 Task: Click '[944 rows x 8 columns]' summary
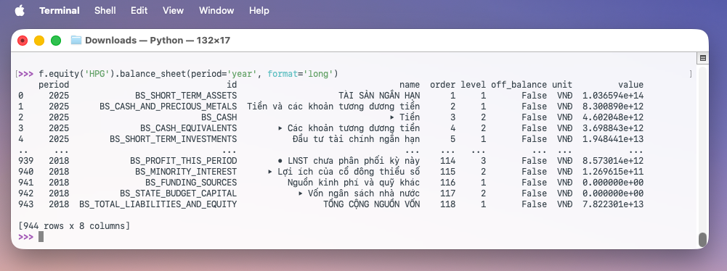click(74, 225)
